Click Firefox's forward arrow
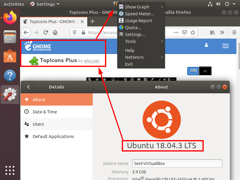Screen dimensions: 240x180 (x=36, y=32)
